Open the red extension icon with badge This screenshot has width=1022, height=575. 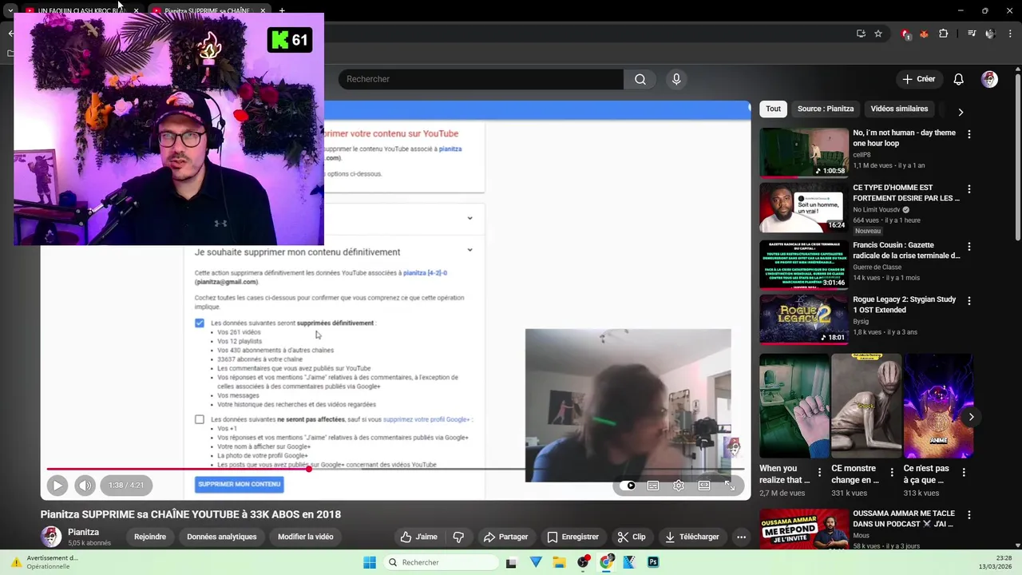click(x=905, y=34)
